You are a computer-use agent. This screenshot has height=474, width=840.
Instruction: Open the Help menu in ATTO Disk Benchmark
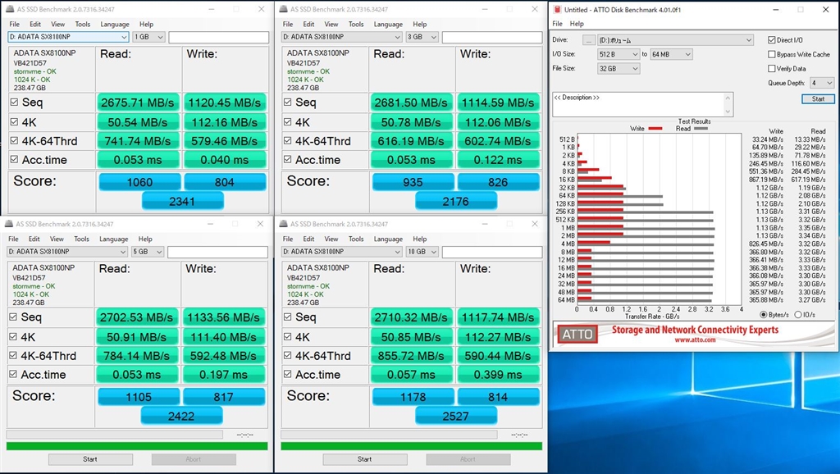[x=577, y=24]
